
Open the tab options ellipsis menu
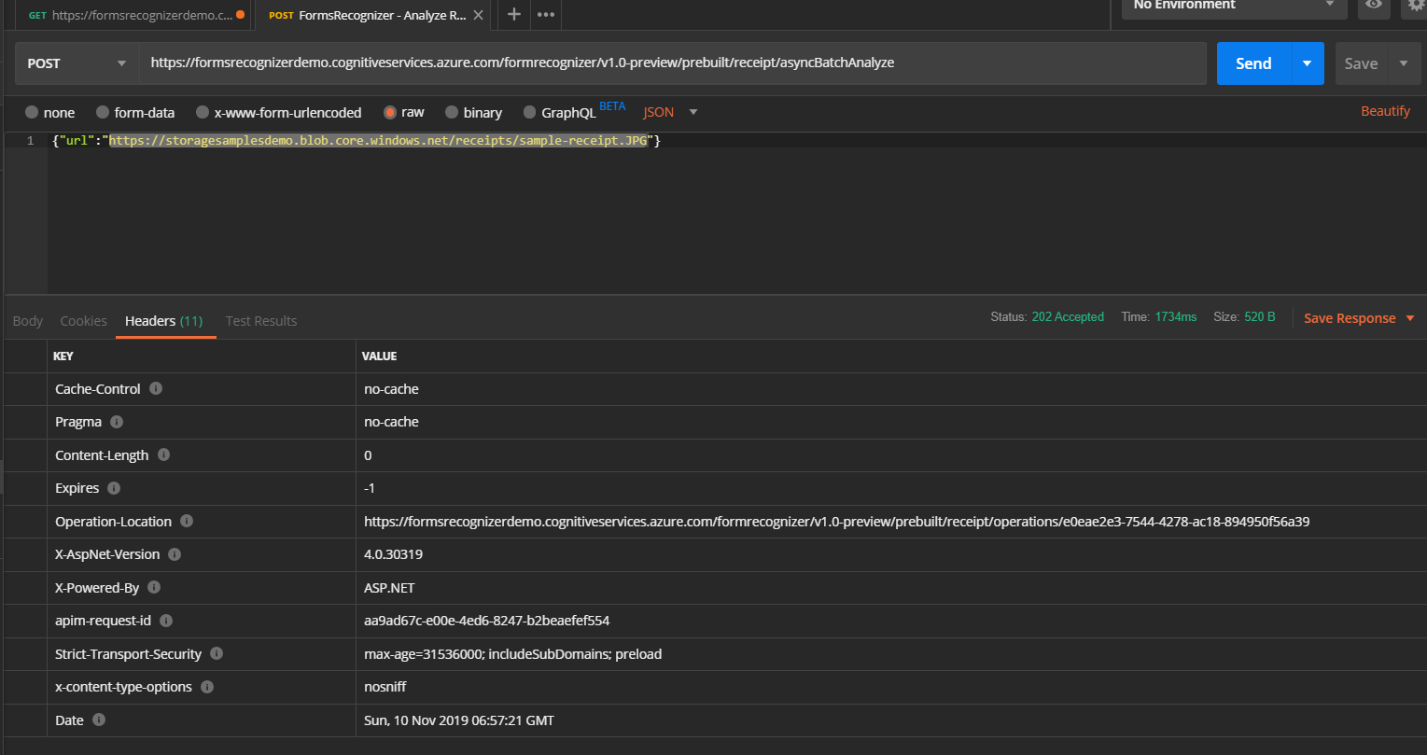(546, 14)
